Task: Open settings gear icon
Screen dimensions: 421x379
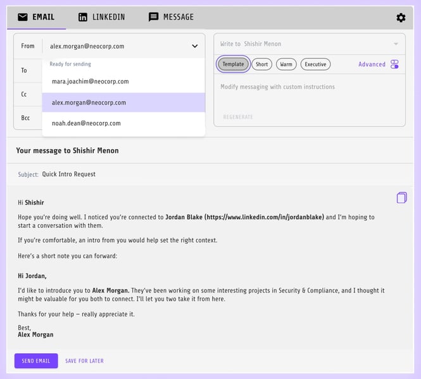Action: pos(401,18)
